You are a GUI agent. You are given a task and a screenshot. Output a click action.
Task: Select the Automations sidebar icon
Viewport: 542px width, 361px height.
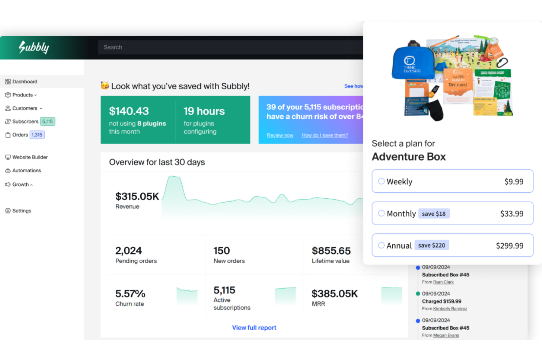tap(8, 170)
